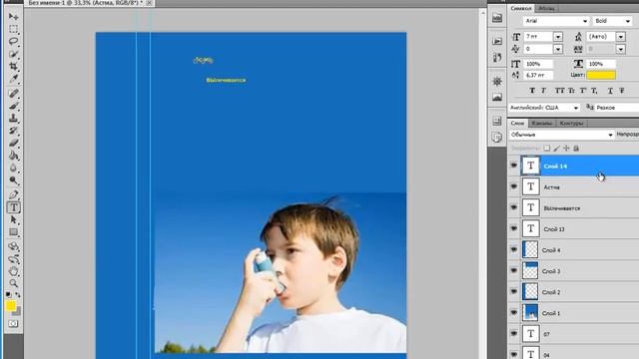Screen dimensions: 639x359
Task: Toggle Underline text style
Action: [610, 91]
